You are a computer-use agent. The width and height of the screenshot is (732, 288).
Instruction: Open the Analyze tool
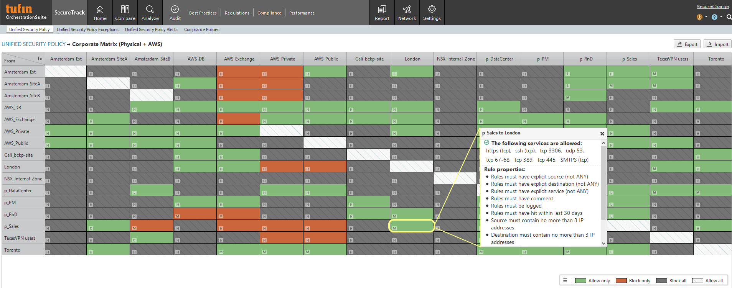click(150, 13)
